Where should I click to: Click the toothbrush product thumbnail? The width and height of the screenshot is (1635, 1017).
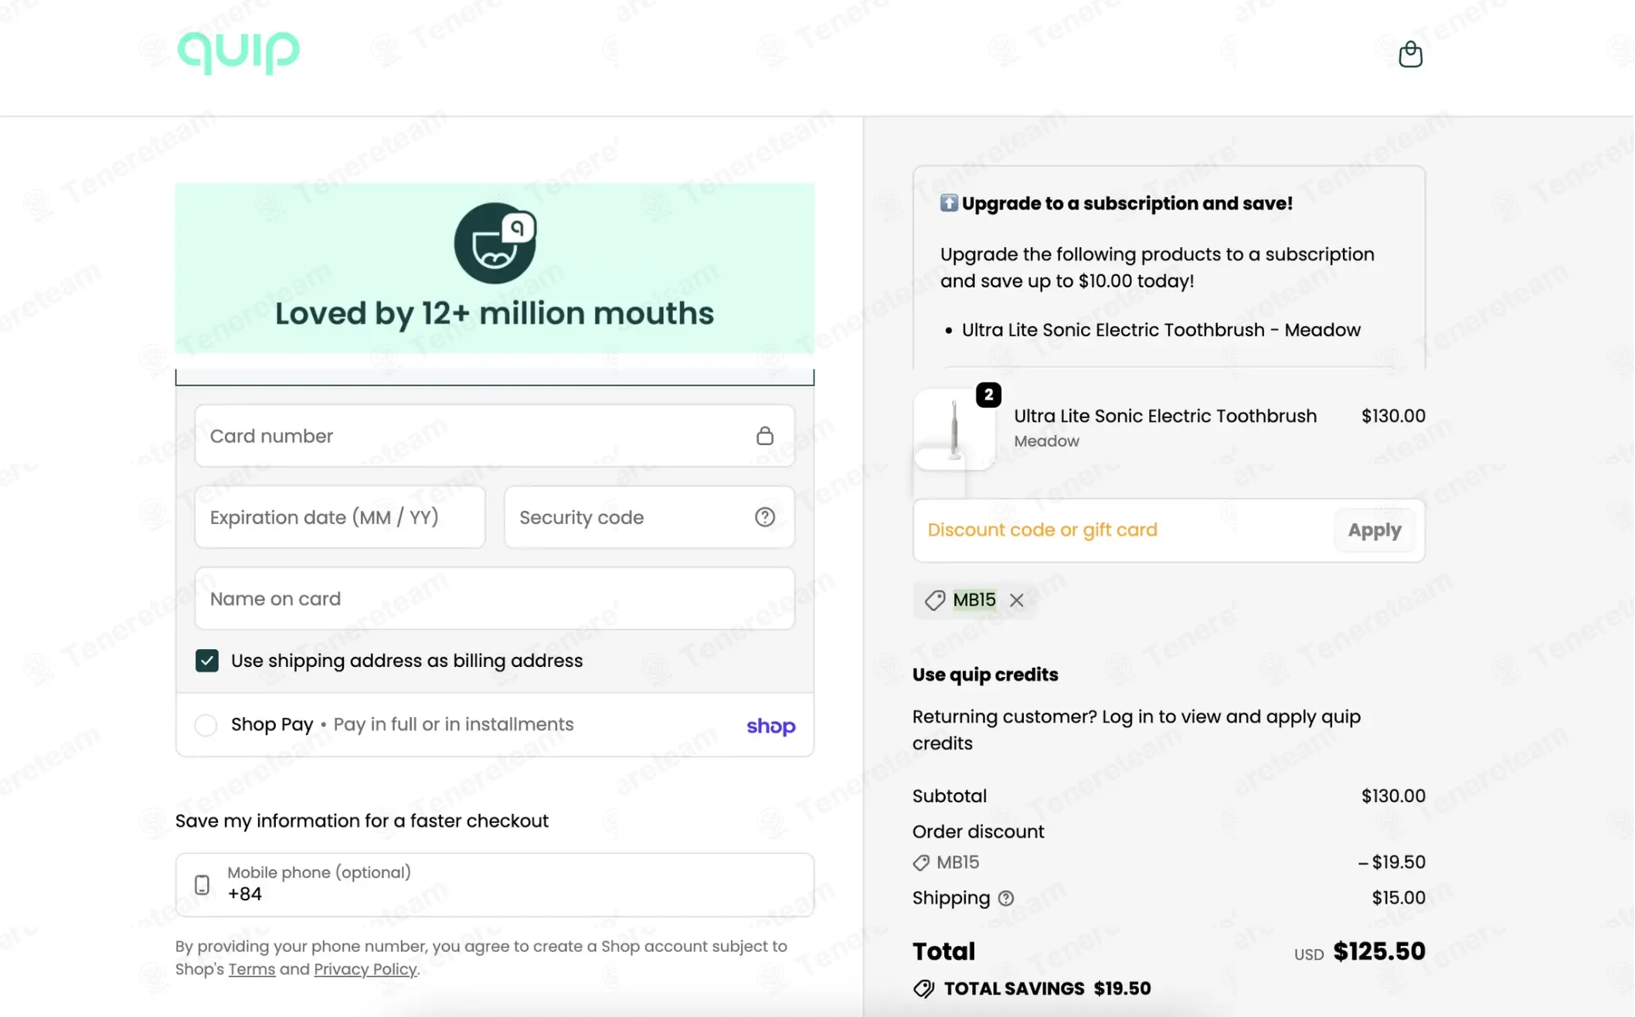click(x=954, y=429)
